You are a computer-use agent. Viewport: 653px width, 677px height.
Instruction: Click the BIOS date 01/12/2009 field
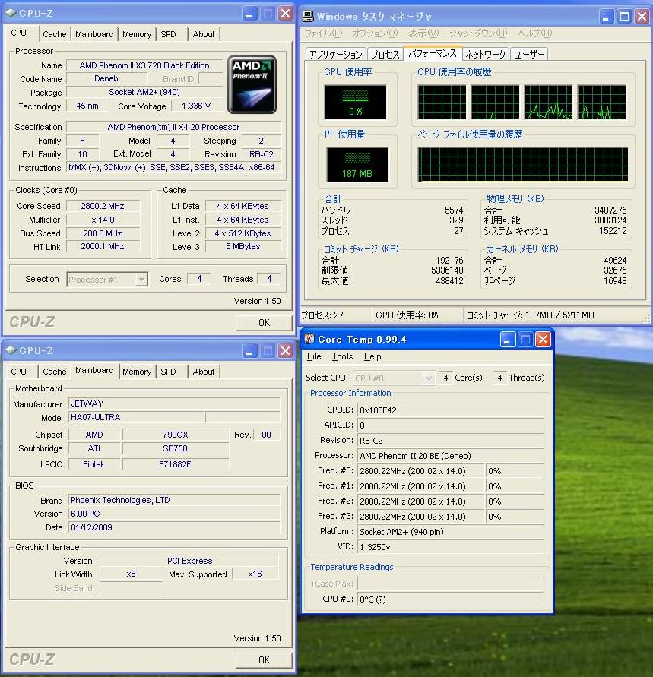click(174, 527)
